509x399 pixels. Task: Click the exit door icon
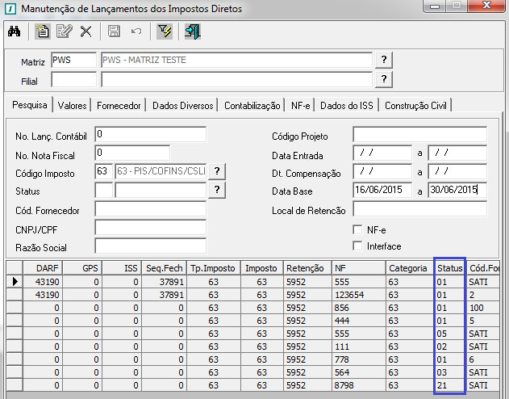192,31
